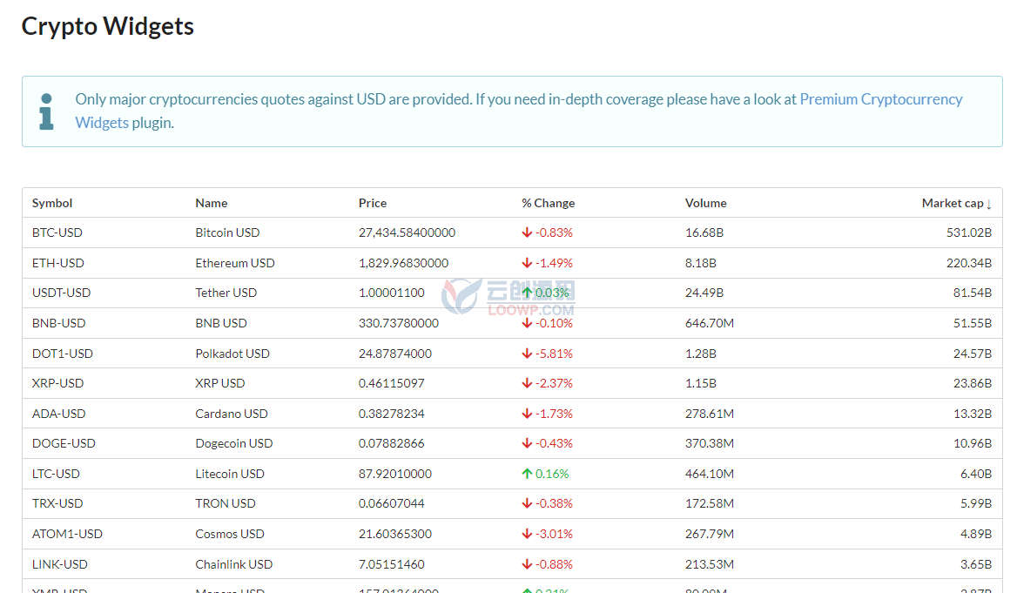The width and height of the screenshot is (1017, 593).
Task: Click the Cosmos USD name cell
Action: tap(230, 534)
